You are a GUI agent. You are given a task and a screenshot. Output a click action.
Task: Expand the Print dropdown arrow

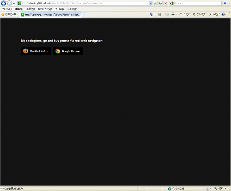coord(176,14)
